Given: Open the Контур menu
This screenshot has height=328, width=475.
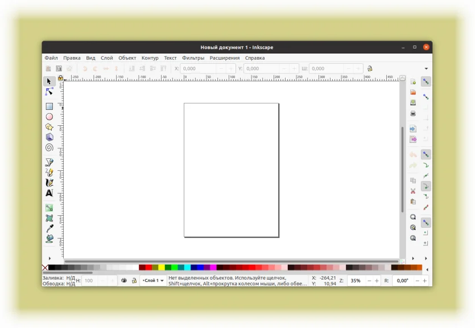Looking at the screenshot, I should pos(150,58).
